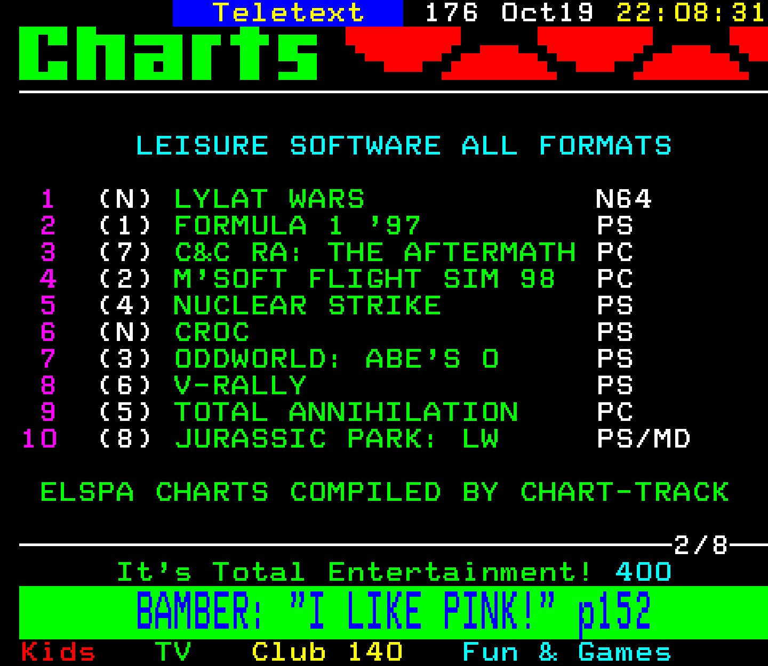Click the date Oct19
Viewport: 768px width, 666px height.
pyautogui.click(x=547, y=13)
